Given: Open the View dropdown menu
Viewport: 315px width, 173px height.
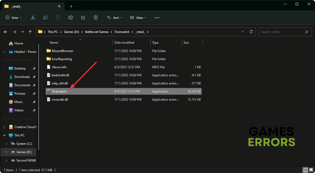Looking at the screenshot, I should 138,18.
